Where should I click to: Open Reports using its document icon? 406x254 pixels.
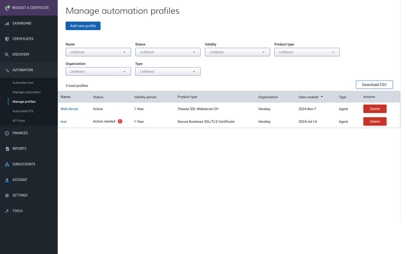click(7, 148)
